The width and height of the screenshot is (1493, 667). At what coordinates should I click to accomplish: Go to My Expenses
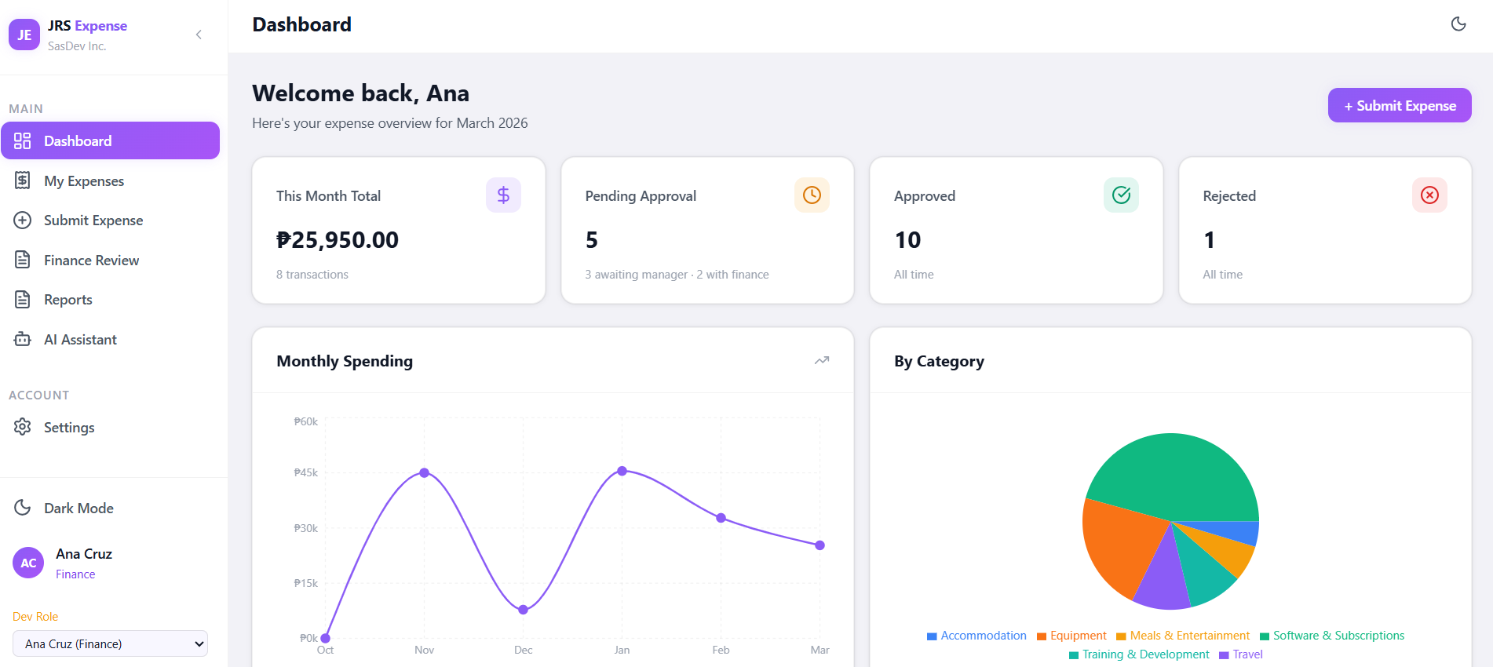[x=84, y=181]
